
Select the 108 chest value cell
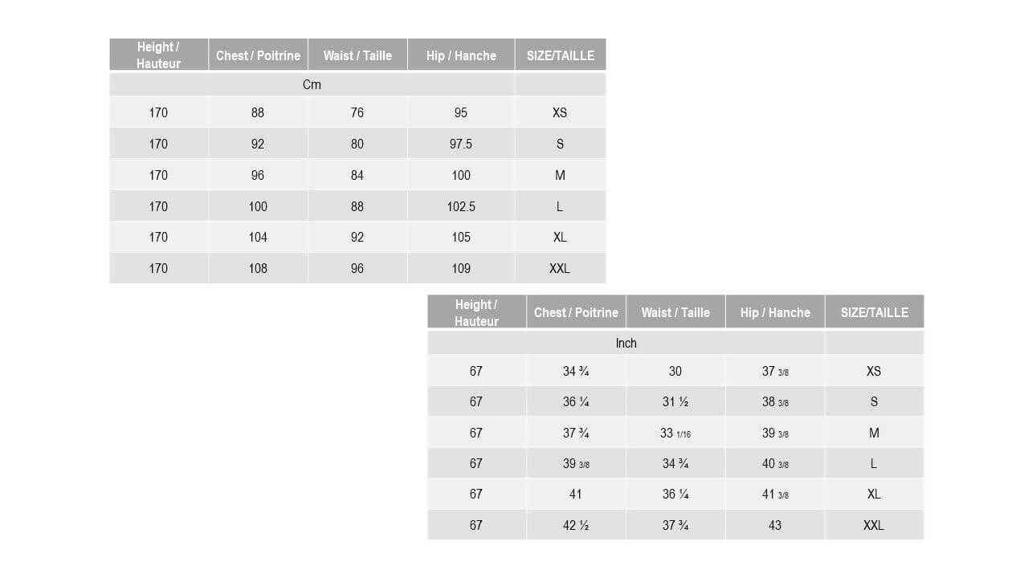coord(258,268)
